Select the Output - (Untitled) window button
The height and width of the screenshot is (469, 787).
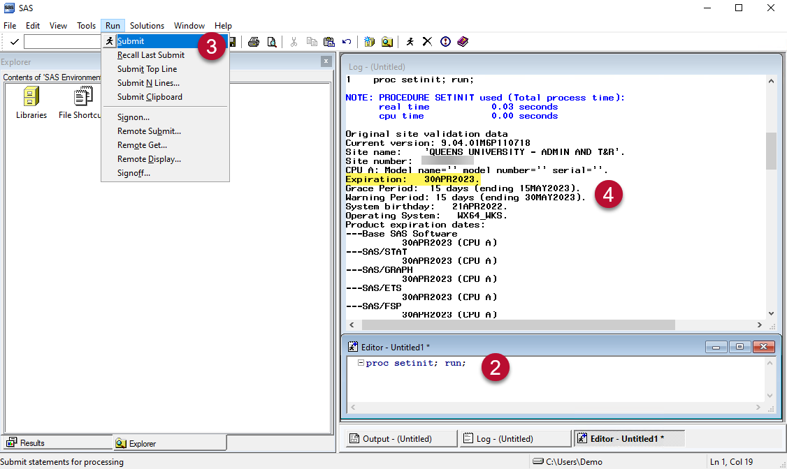coord(400,438)
